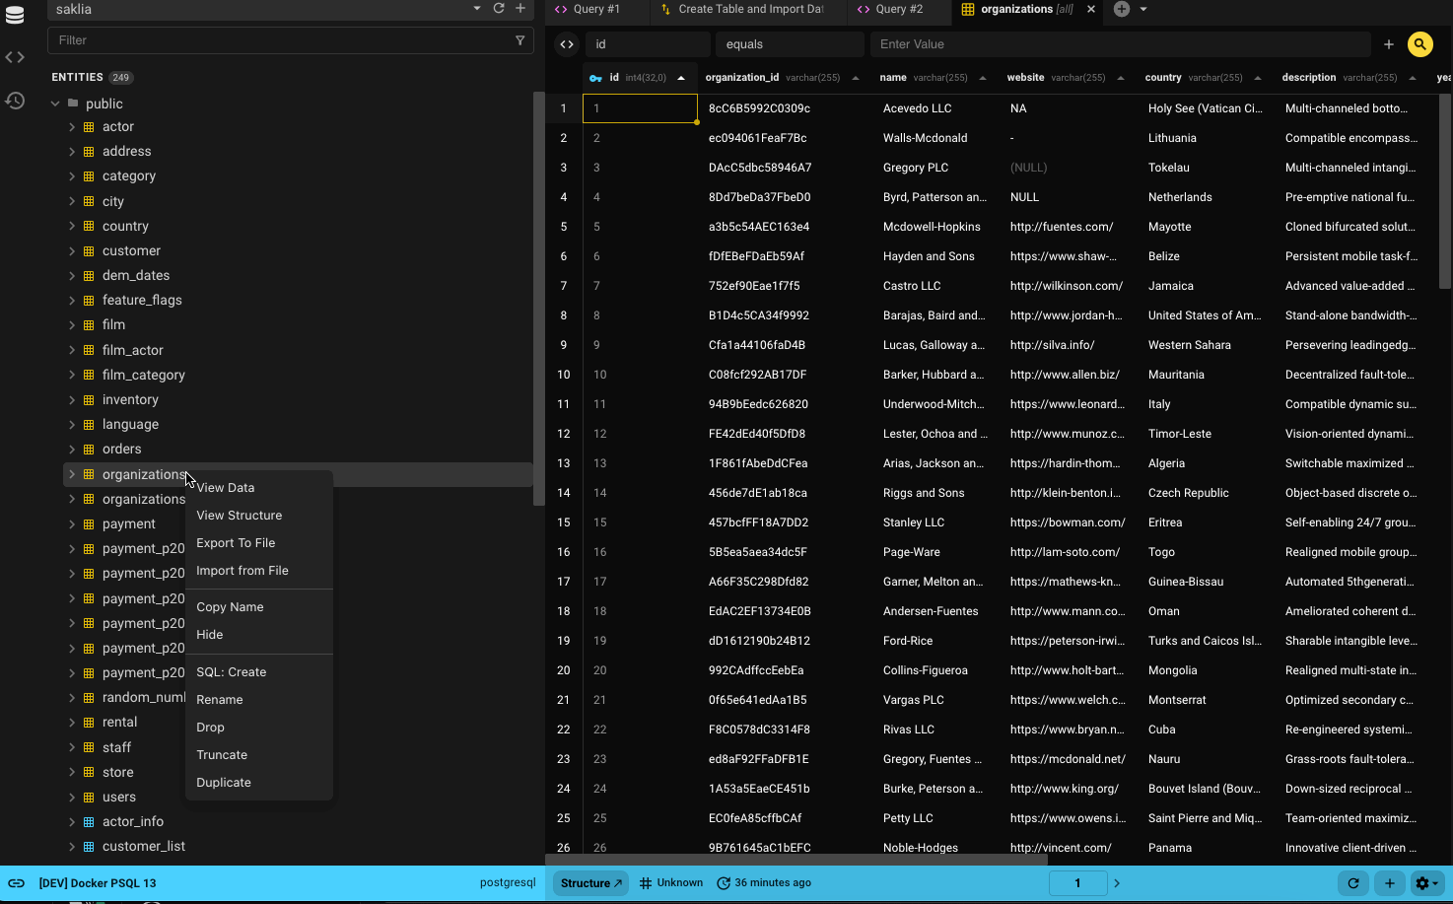Click the Enter Value filter input
Screen dimensions: 1453x904
(x=1120, y=44)
